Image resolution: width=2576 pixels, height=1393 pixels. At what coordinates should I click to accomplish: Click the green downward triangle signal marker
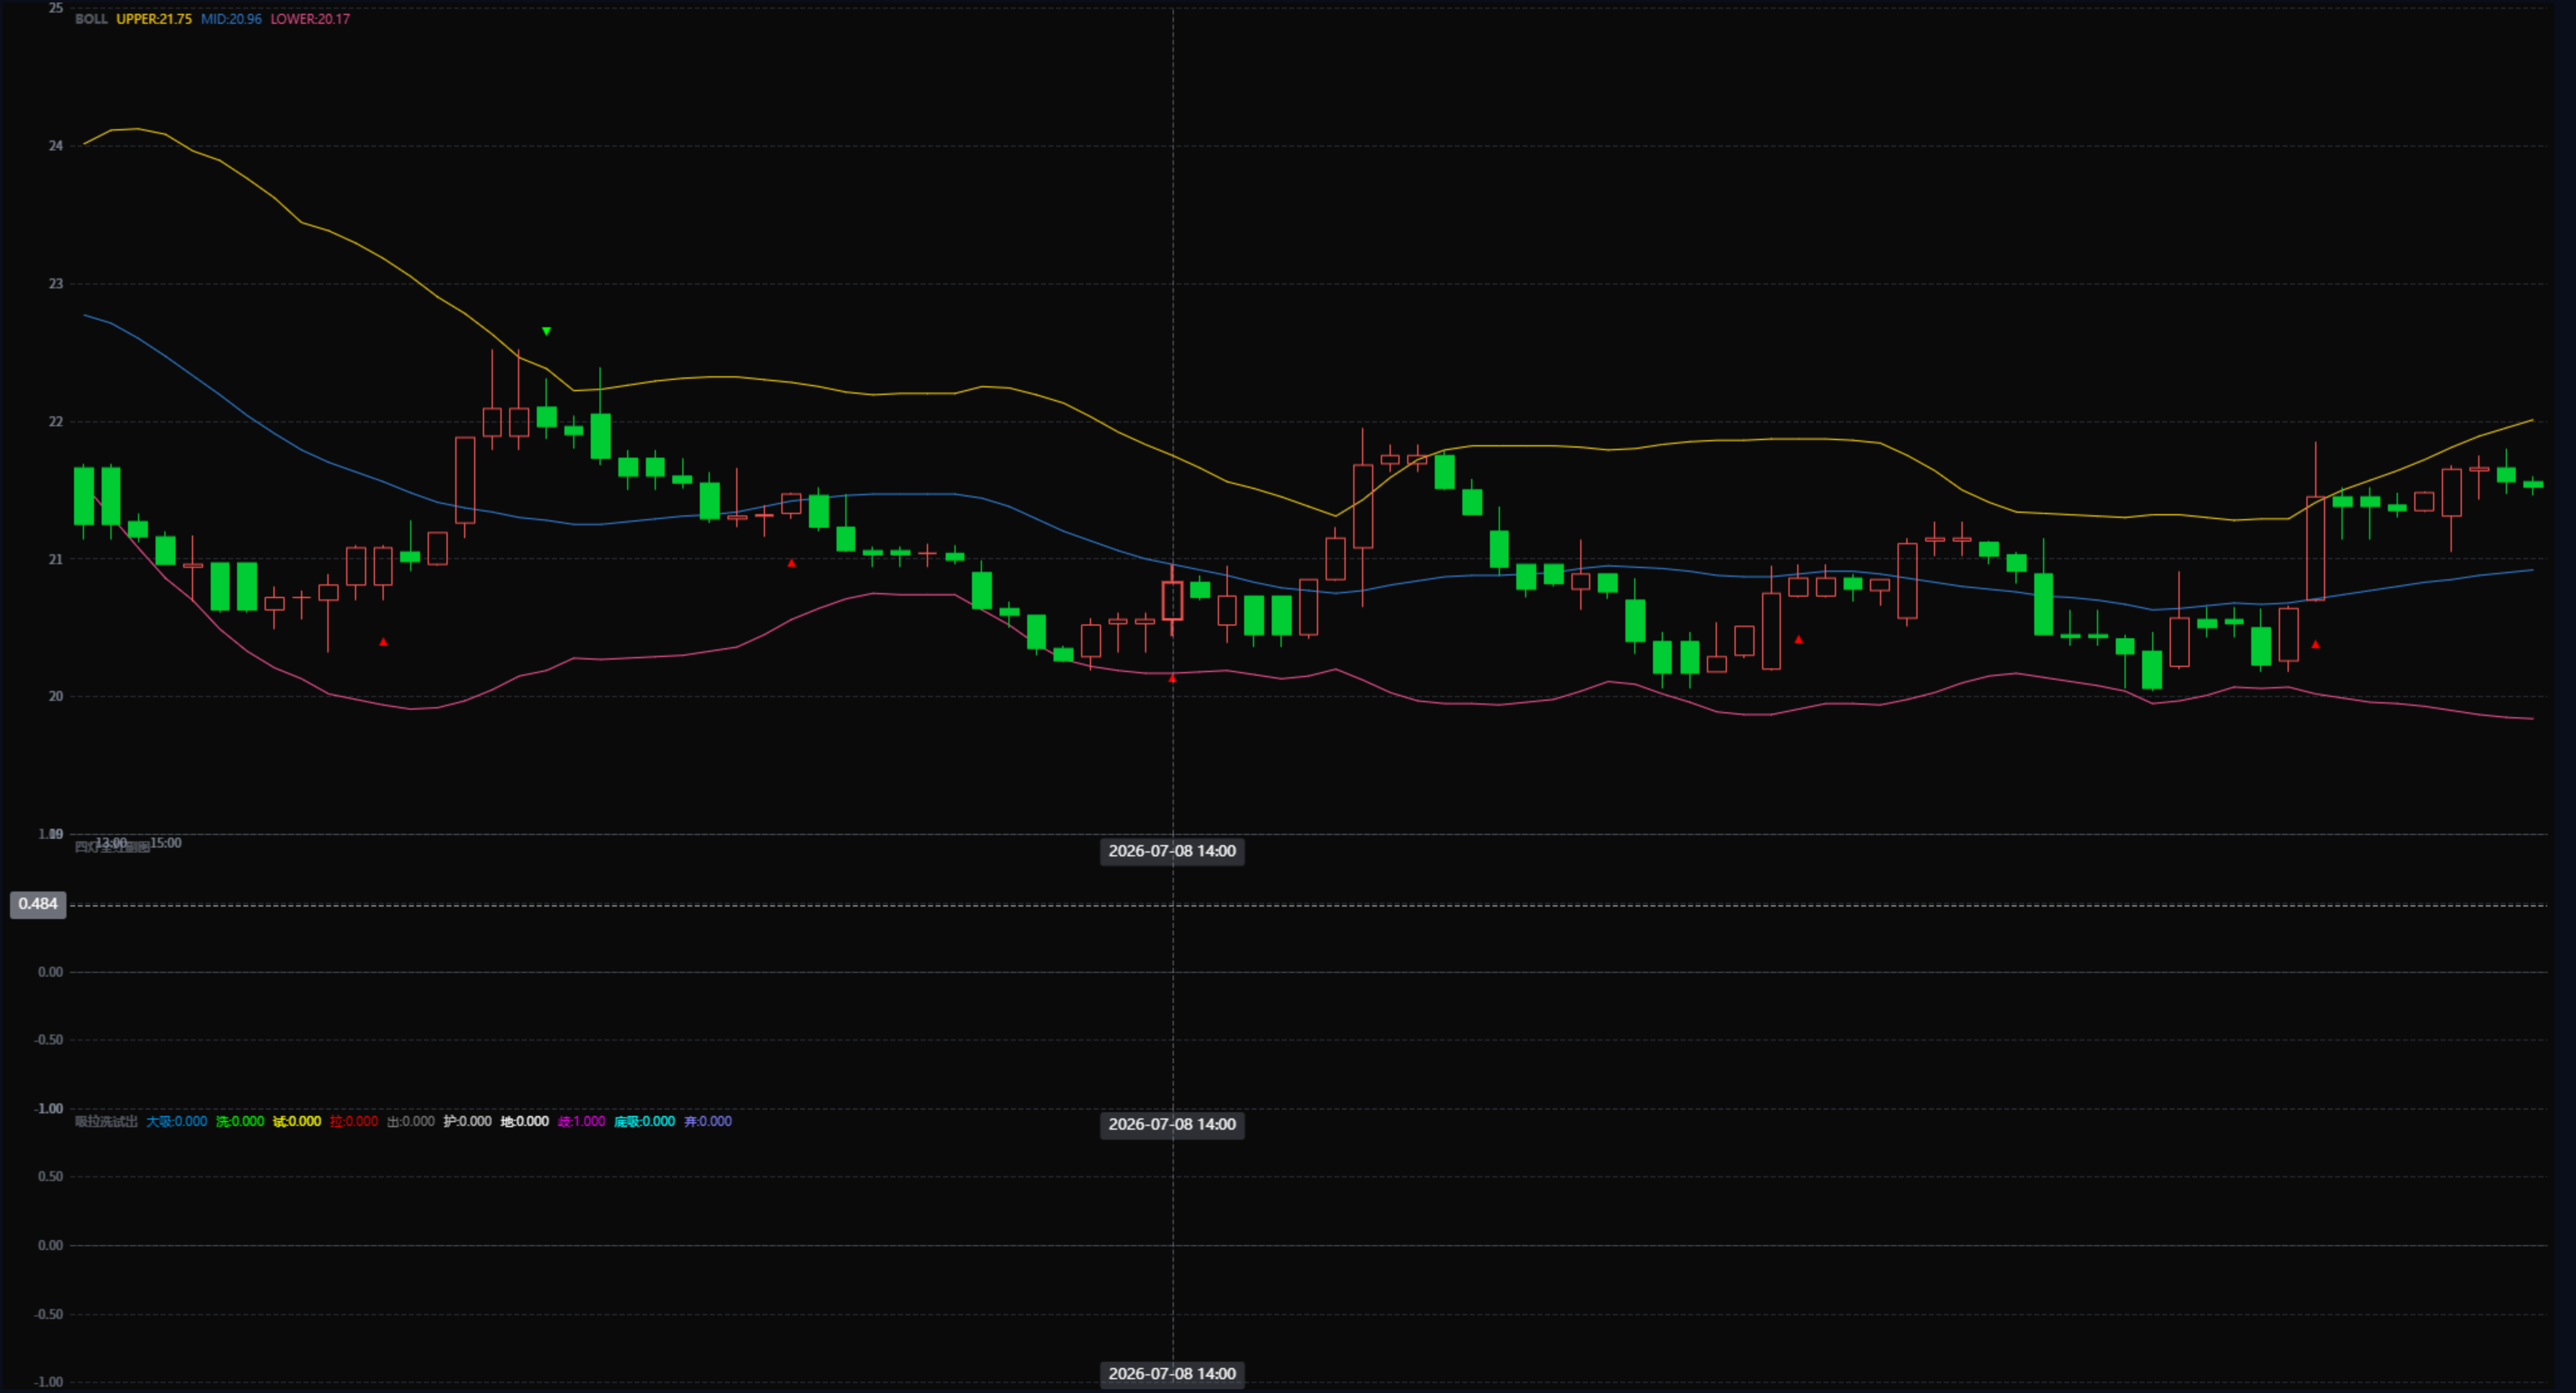pos(546,331)
